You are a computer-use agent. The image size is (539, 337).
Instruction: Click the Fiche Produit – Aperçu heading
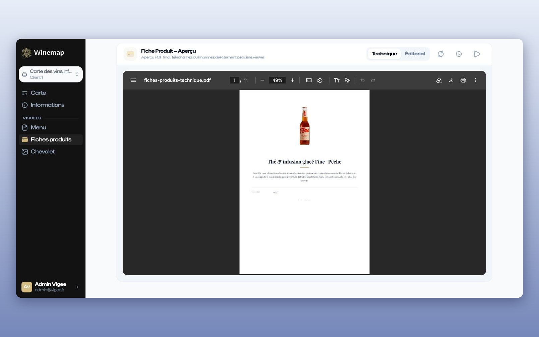click(168, 51)
